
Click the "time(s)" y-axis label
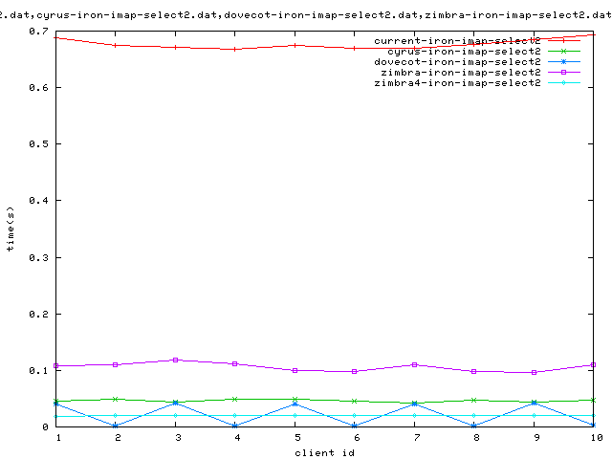11,229
